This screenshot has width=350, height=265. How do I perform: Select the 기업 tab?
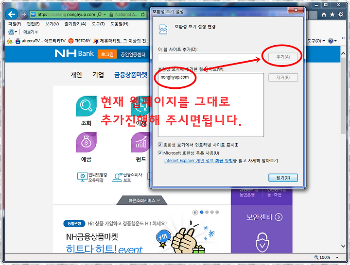(x=98, y=74)
